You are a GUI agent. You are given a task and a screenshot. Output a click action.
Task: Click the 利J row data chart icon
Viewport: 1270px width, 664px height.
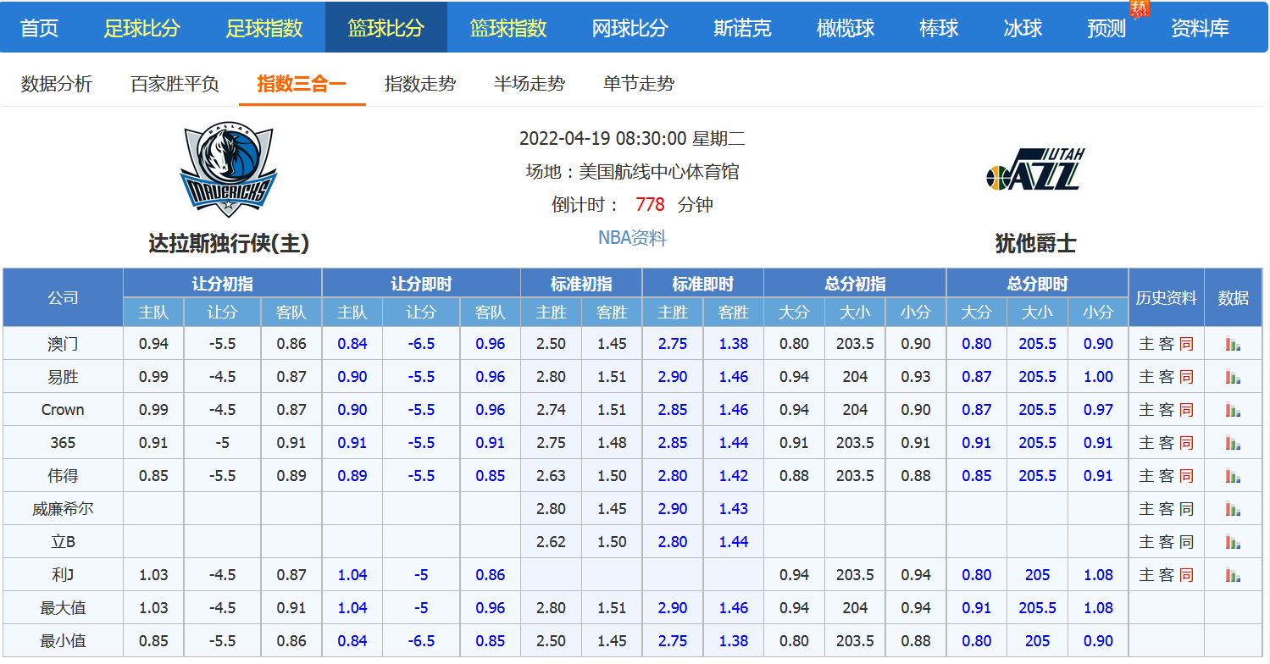[1233, 575]
